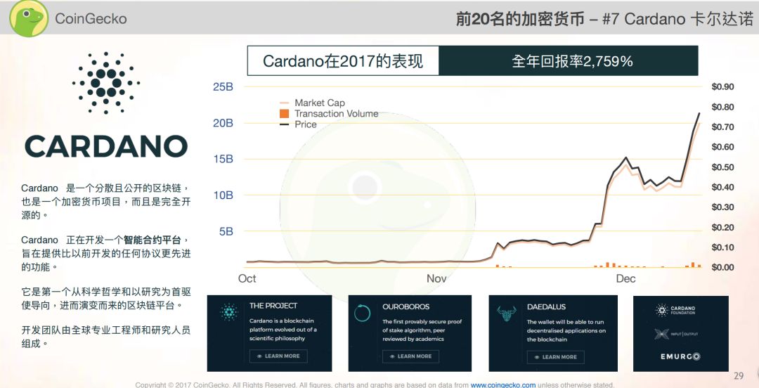Open Learn More under Ouroboros

[x=410, y=356]
